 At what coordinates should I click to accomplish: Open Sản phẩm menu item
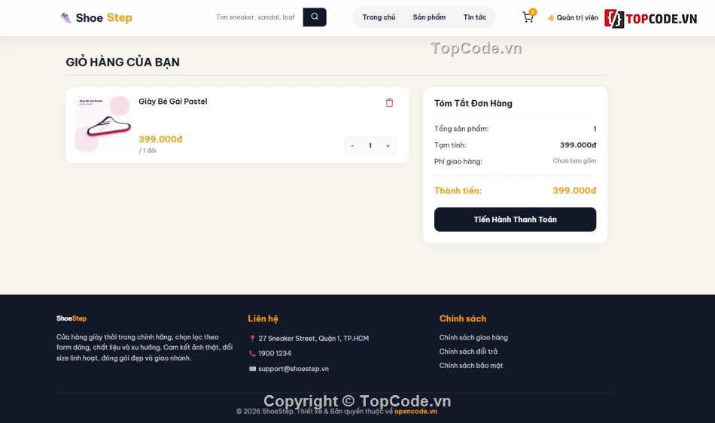click(x=429, y=17)
